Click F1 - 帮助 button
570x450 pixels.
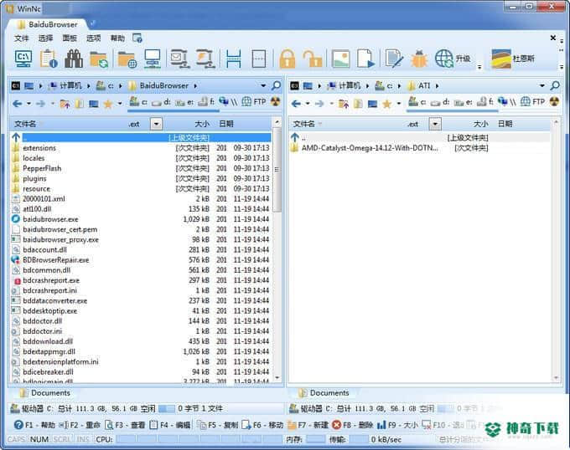(35, 425)
